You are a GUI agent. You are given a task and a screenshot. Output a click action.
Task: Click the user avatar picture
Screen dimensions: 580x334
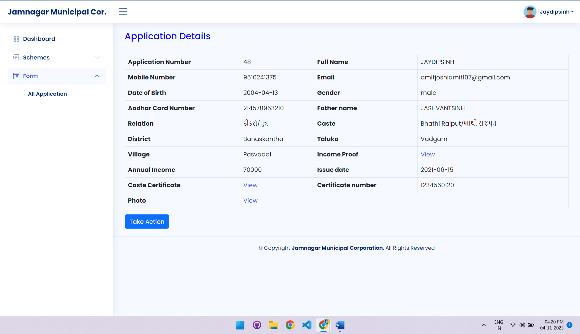pos(530,12)
